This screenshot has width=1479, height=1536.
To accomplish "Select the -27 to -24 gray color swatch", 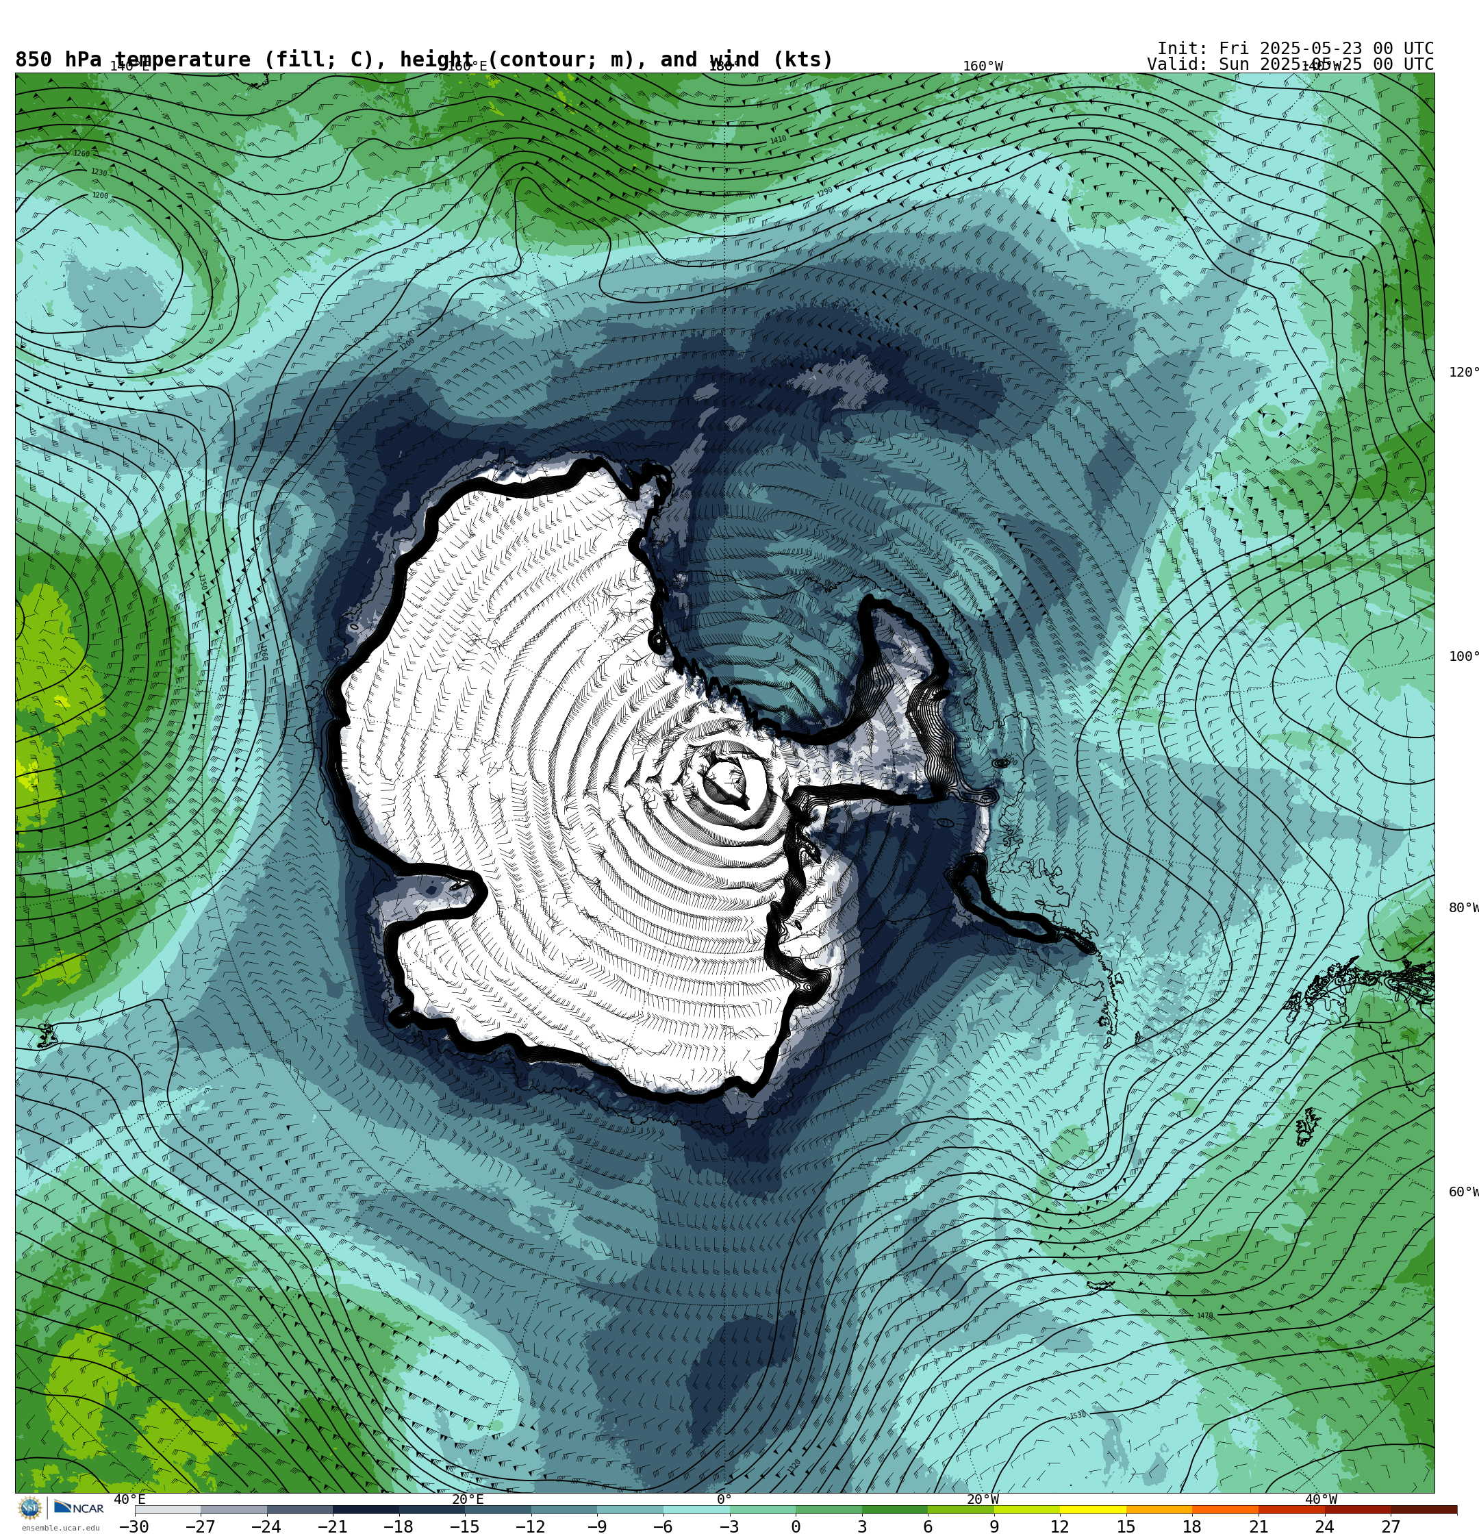I will pos(233,1509).
